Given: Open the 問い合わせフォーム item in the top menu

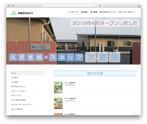Looking at the screenshot, I should pos(108,12).
